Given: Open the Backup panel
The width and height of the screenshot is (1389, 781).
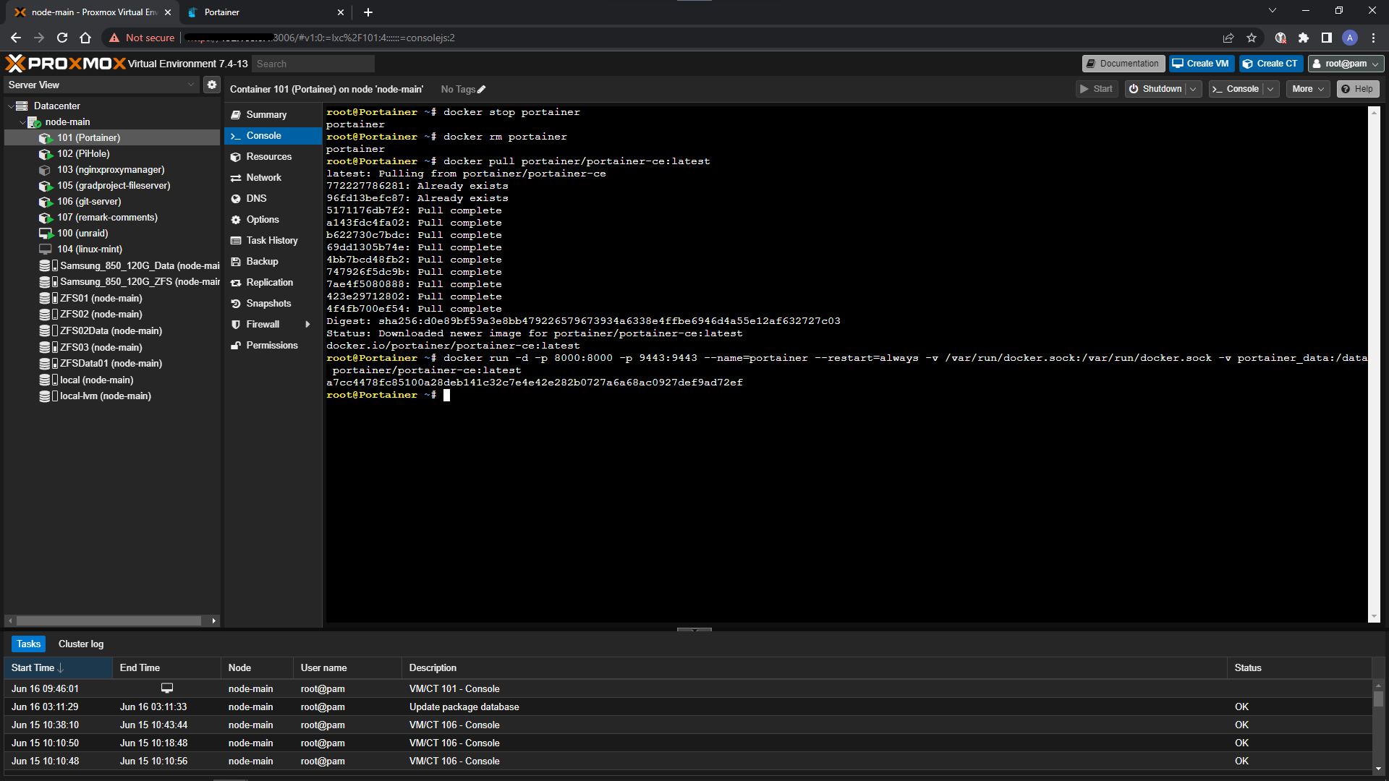Looking at the screenshot, I should [x=273, y=261].
